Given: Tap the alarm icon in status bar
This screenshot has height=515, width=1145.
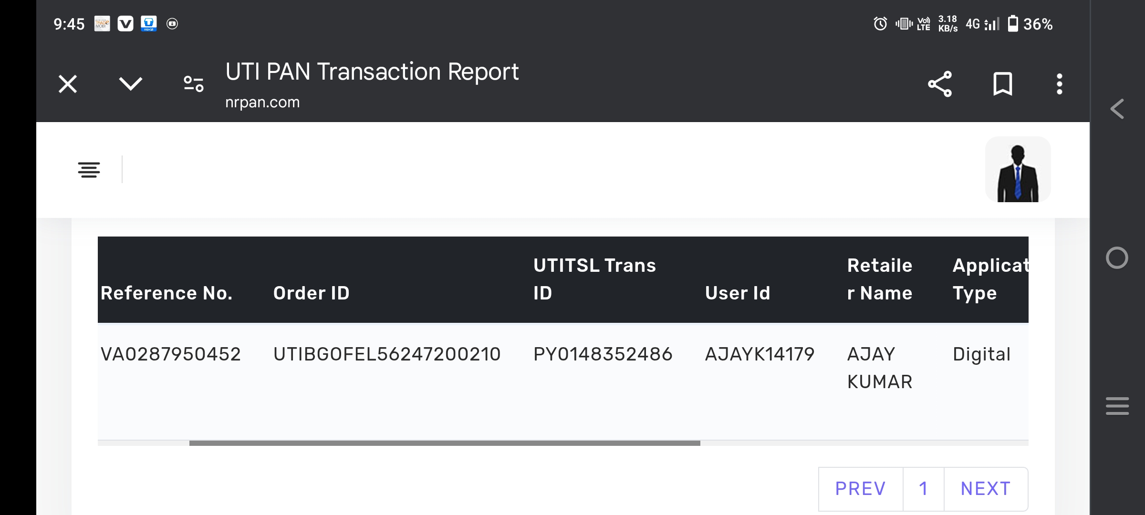Looking at the screenshot, I should (x=880, y=23).
